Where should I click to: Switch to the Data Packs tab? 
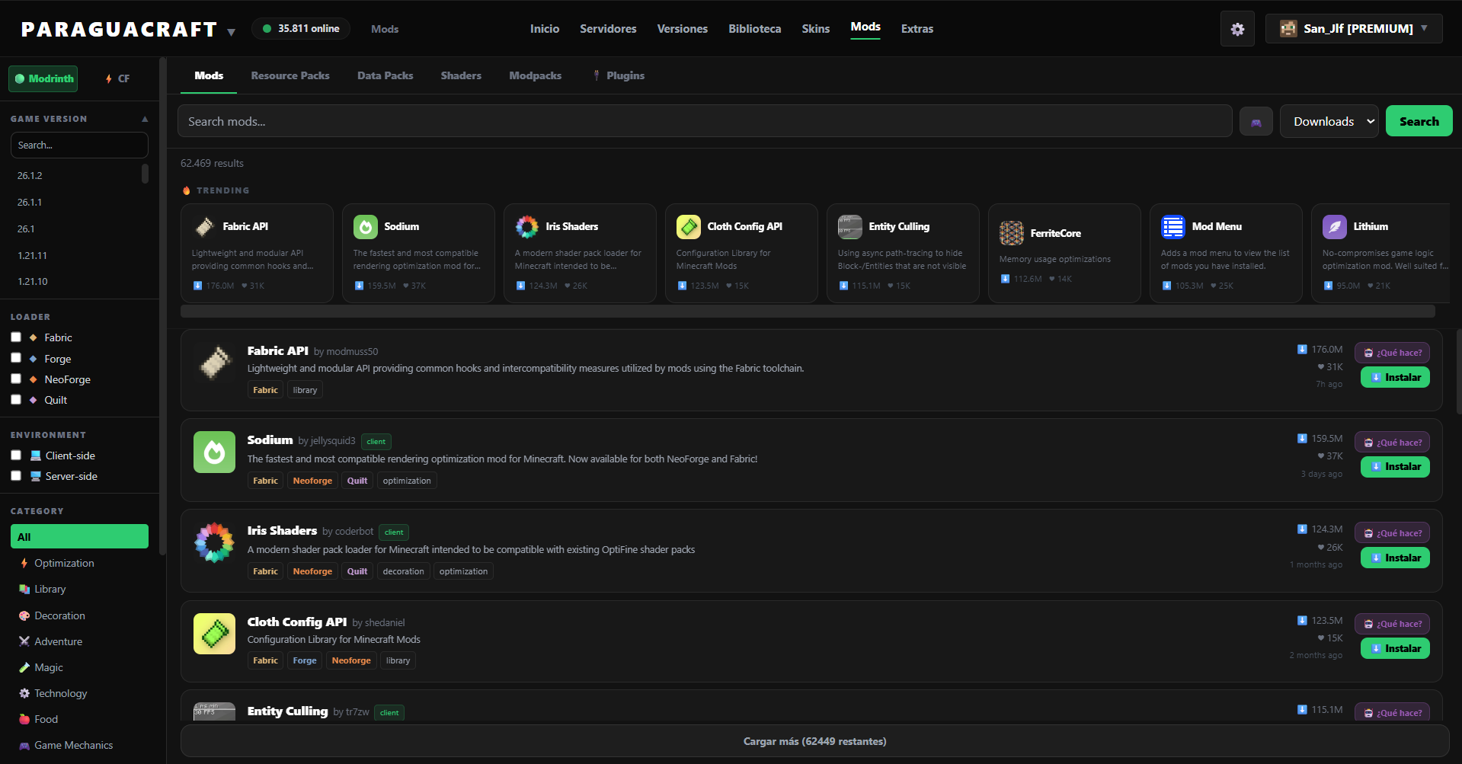click(x=385, y=75)
